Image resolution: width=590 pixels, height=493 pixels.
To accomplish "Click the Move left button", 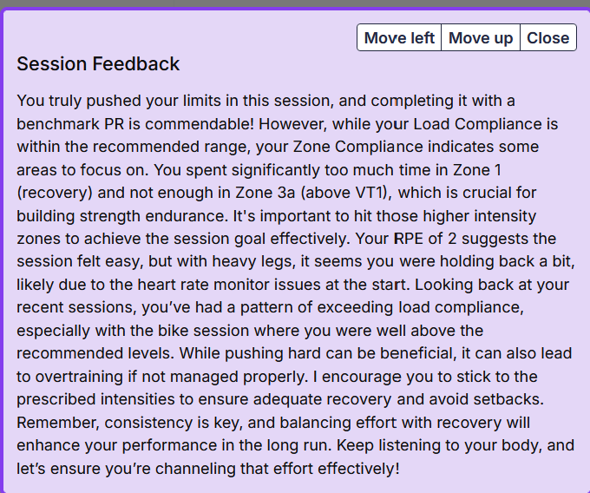I will 399,37.
